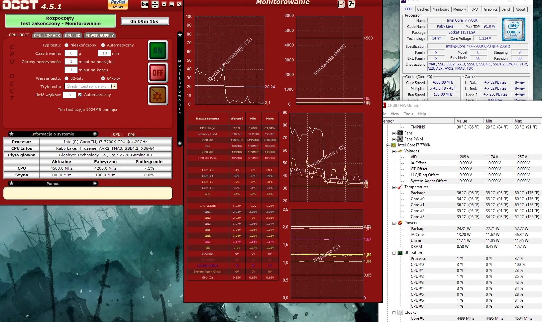Click idle minutes at start field
542x322 pixels.
(x=71, y=61)
